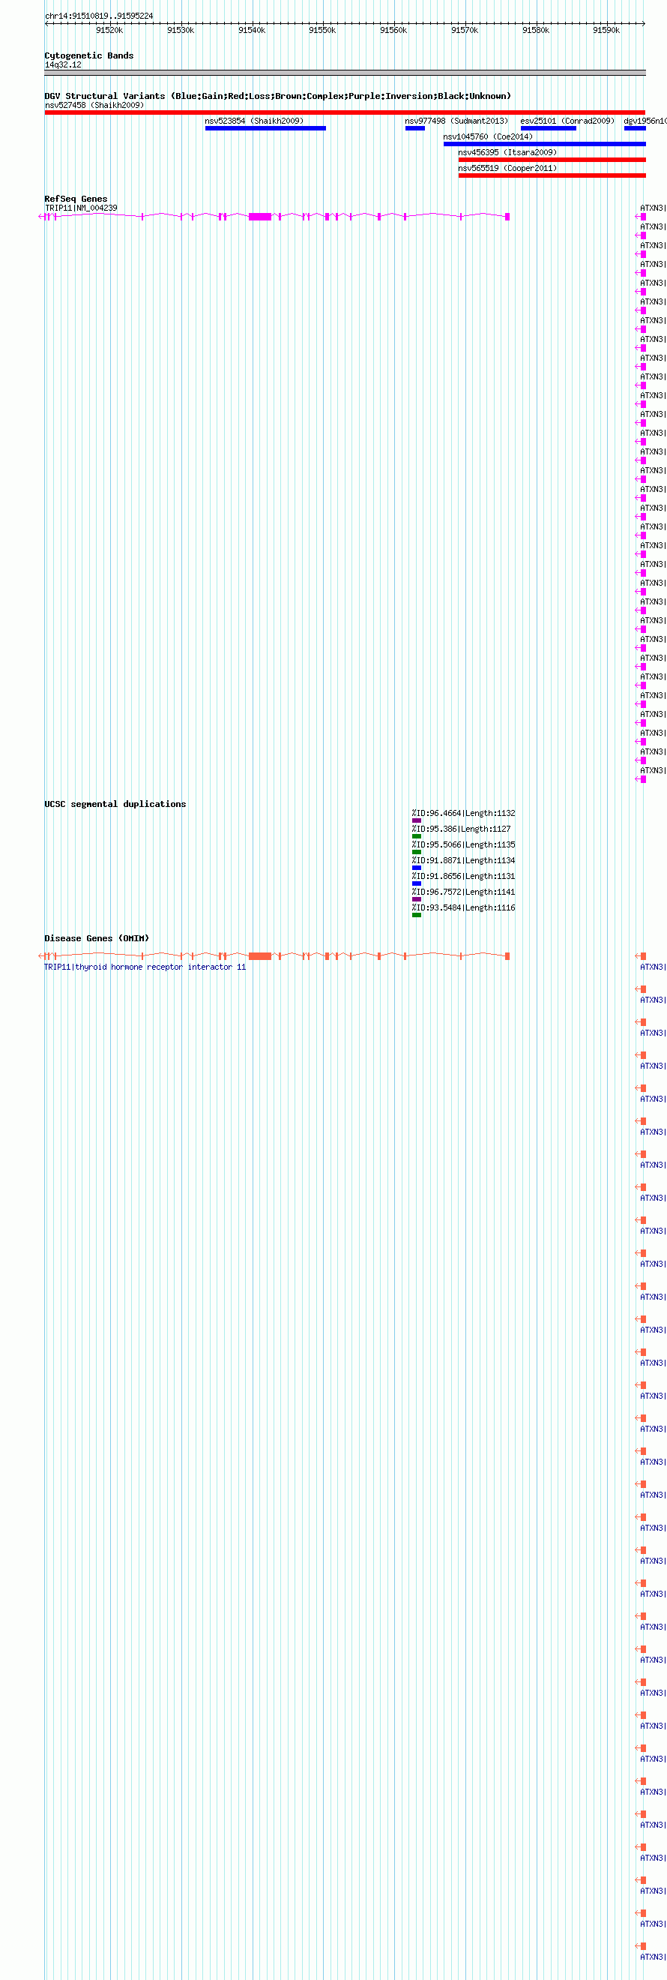Screen dimensions: 667x1980
Task: Open TRIP11|thyroid hormone receptor interactor 11 link
Action: point(145,967)
